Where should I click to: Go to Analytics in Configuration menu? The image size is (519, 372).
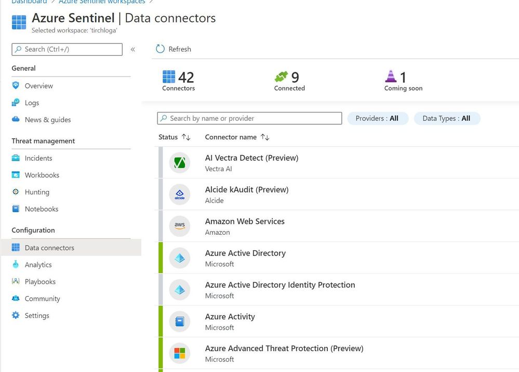point(38,265)
